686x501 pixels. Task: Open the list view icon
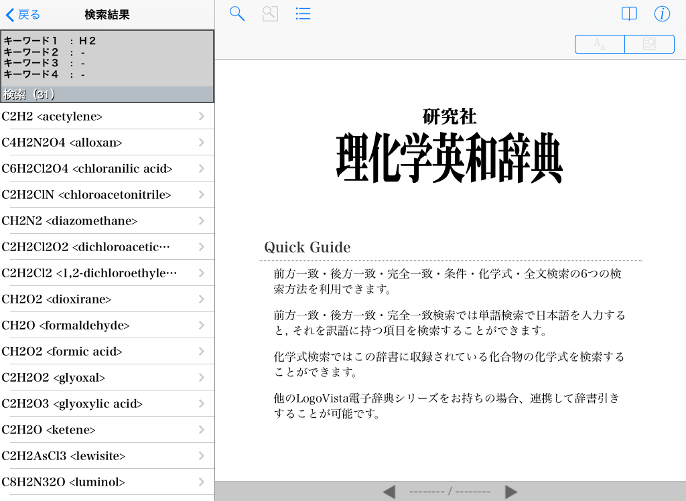coord(303,13)
